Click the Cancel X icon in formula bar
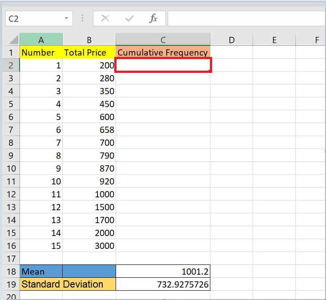The height and width of the screenshot is (300, 326). 105,19
